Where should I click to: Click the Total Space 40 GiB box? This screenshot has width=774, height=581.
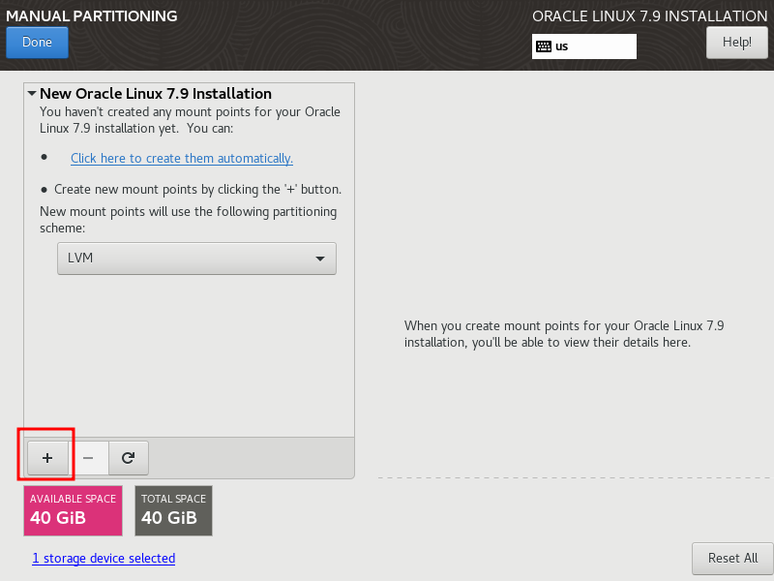tap(174, 511)
